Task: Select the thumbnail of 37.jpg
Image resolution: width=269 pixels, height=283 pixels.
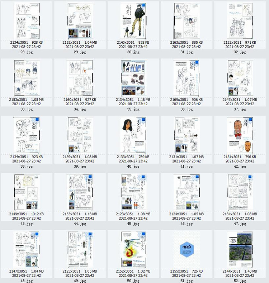Action: pos(240,78)
